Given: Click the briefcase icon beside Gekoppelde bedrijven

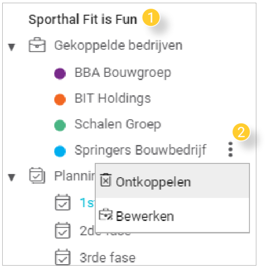Looking at the screenshot, I should 37,45.
